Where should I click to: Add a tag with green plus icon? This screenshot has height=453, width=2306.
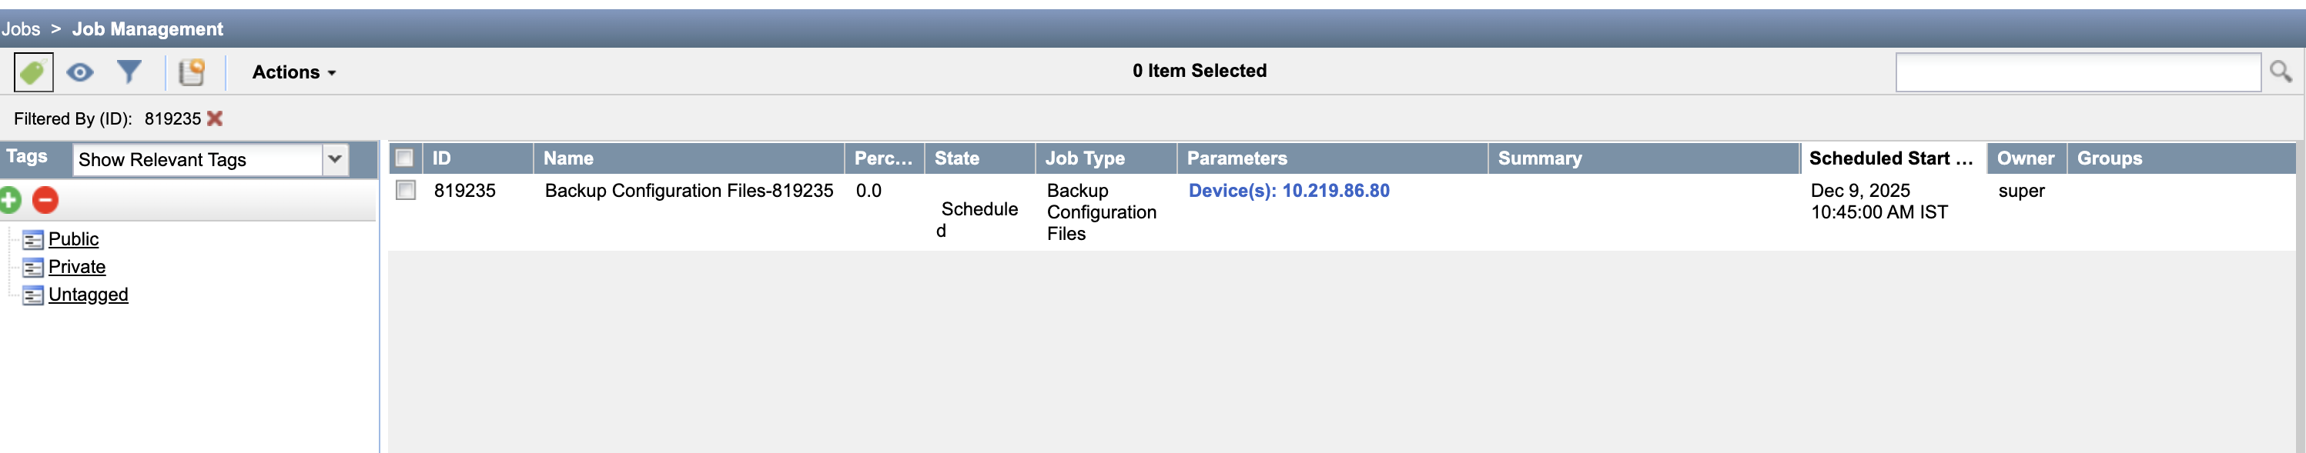10,200
